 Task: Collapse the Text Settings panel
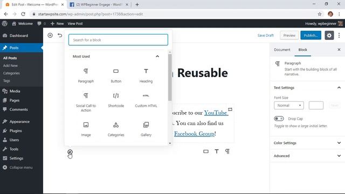(339, 87)
